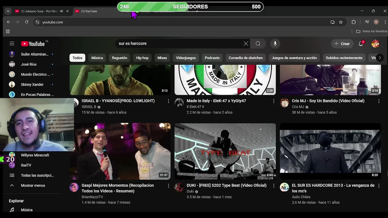Open the notifications bell
388x218 pixels.
pyautogui.click(x=361, y=44)
